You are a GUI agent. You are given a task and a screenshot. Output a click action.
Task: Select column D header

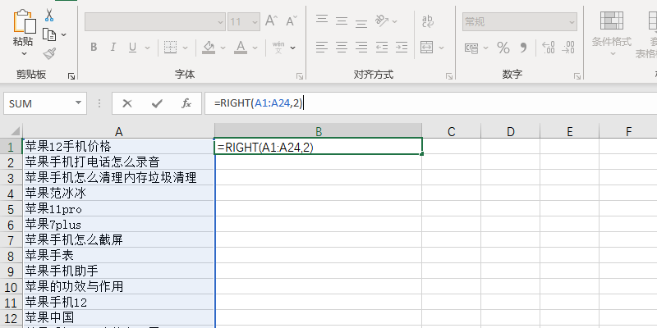(510, 131)
